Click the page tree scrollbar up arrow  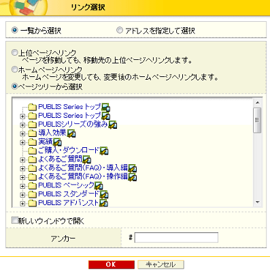point(258,103)
